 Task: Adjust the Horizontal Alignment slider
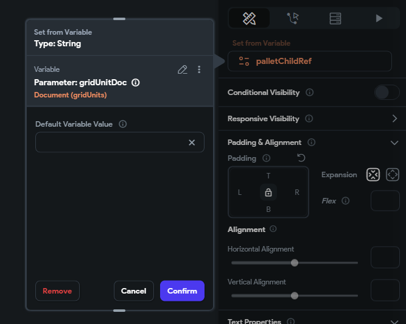[x=295, y=263]
